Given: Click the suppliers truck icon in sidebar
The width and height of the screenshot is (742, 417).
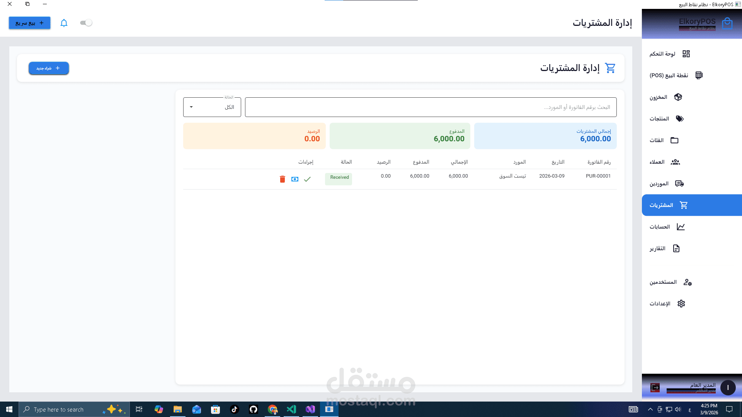Looking at the screenshot, I should pos(679,183).
